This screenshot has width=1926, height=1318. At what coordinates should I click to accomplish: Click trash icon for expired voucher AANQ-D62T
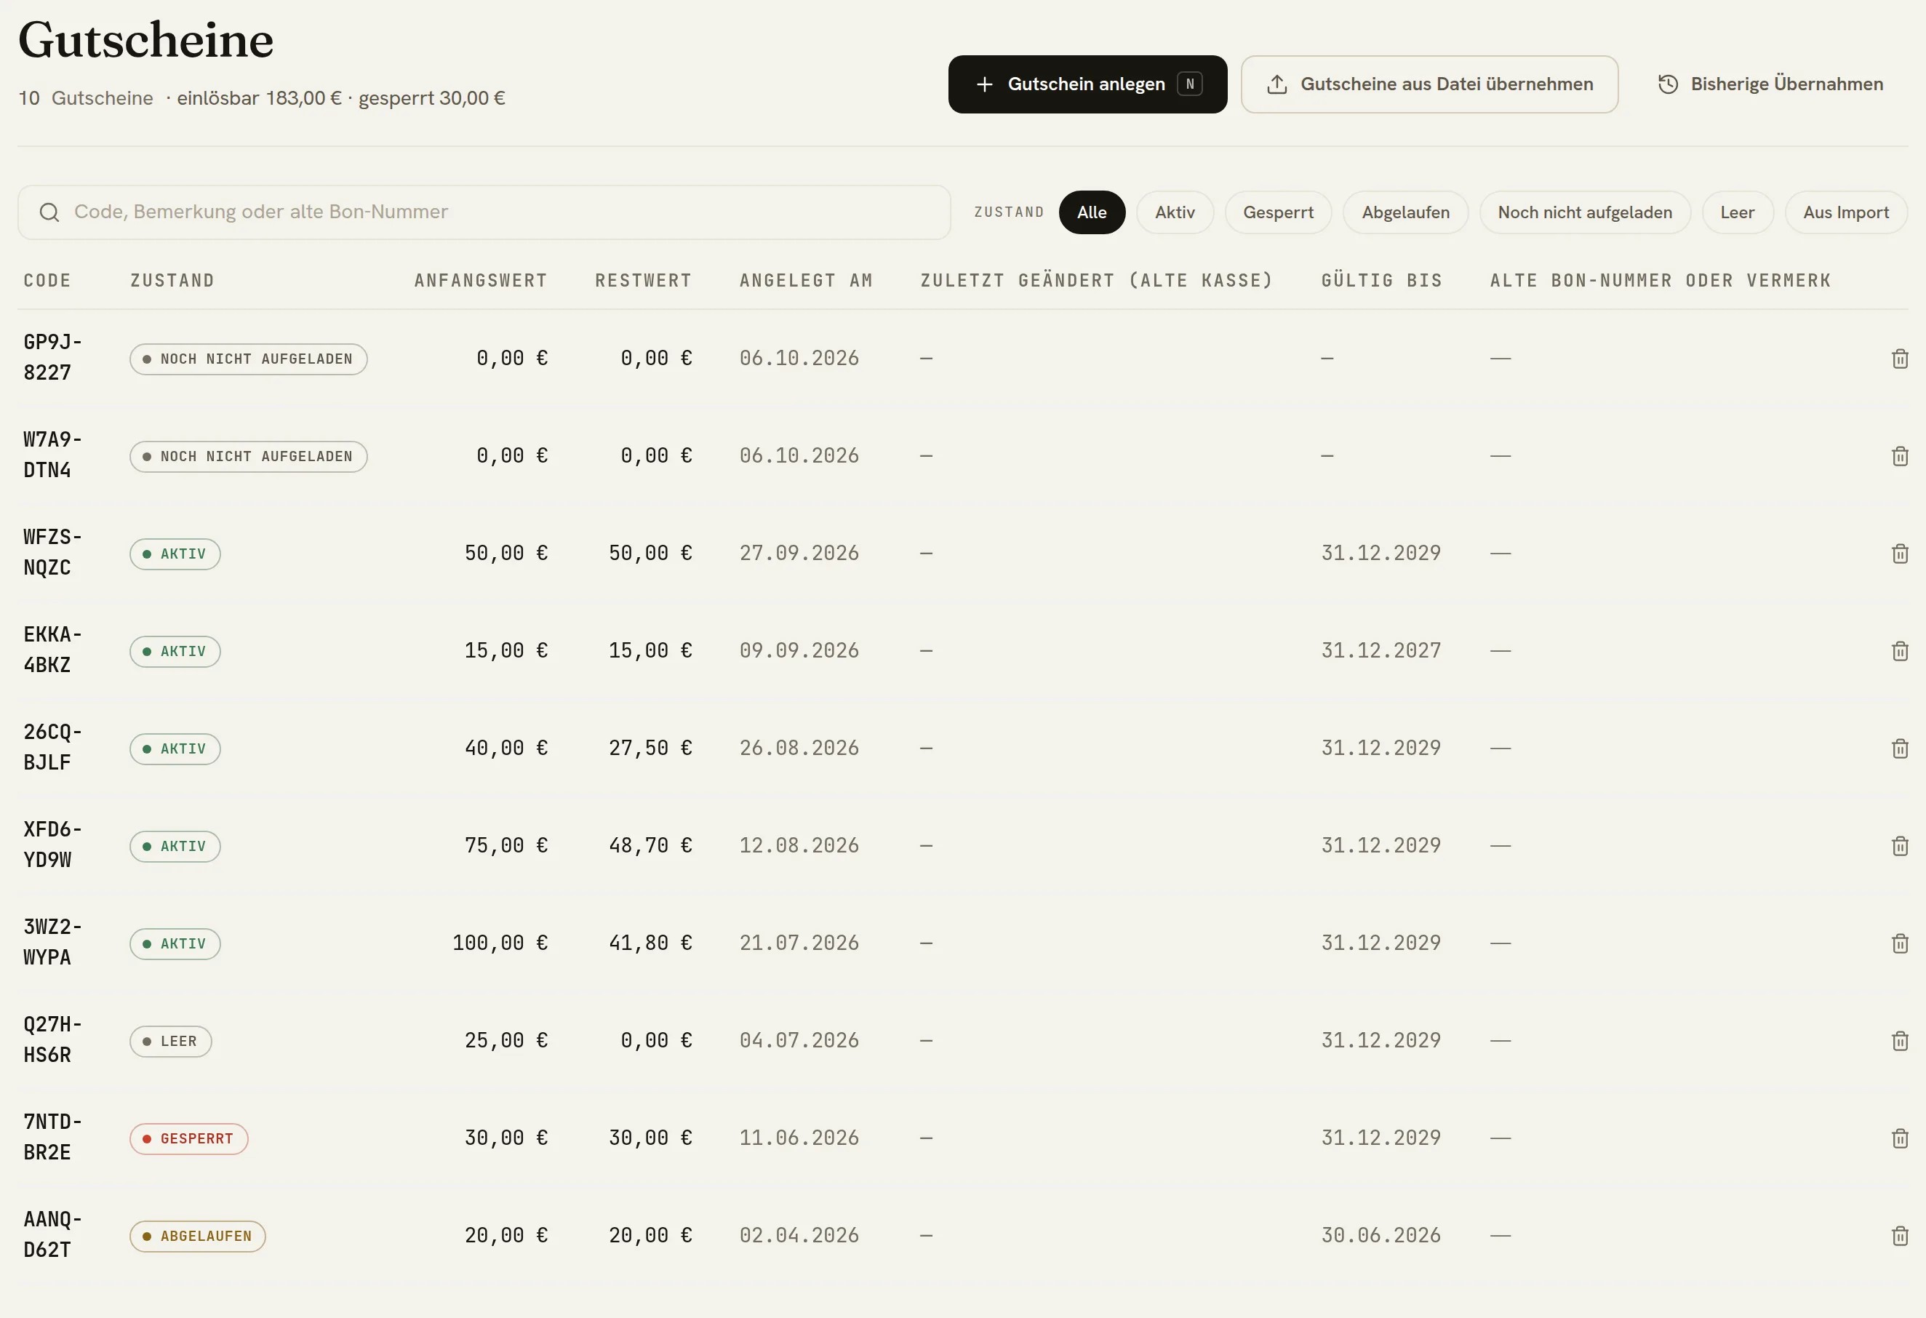(x=1900, y=1236)
